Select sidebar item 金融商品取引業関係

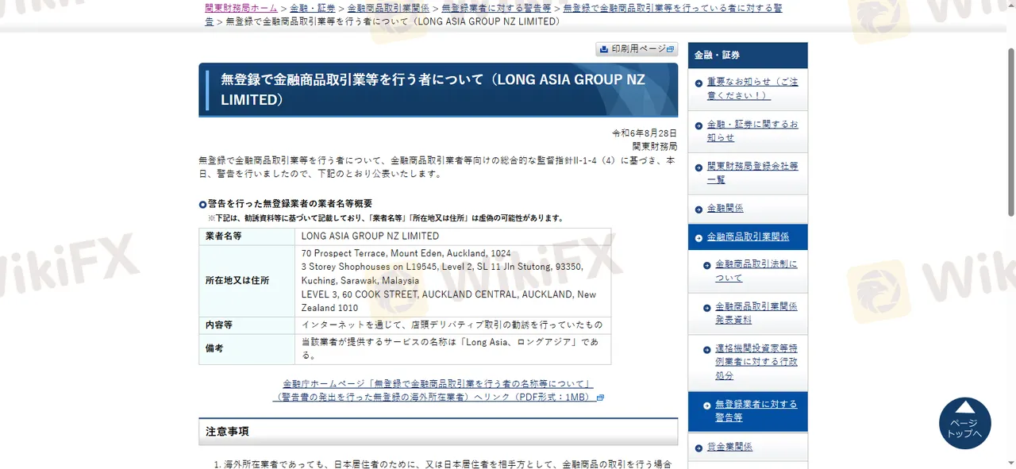[748, 237]
